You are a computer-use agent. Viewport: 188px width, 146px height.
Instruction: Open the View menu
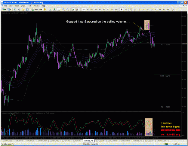tap(11, 6)
